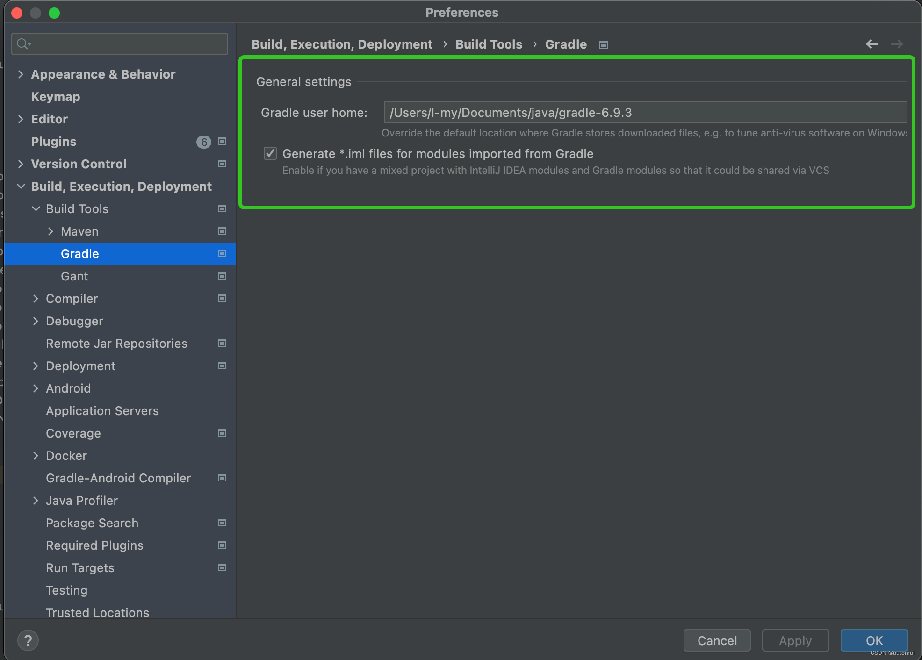Viewport: 922px width, 660px height.
Task: Expand the Version Control section
Action: coord(19,164)
